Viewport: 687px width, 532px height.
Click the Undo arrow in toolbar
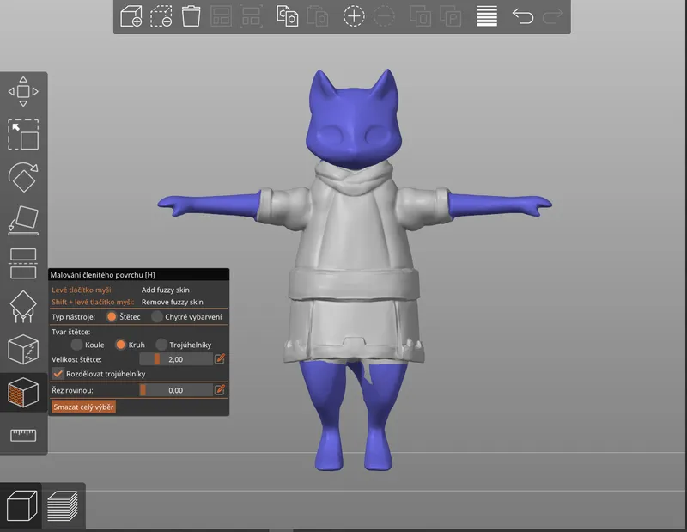point(523,16)
